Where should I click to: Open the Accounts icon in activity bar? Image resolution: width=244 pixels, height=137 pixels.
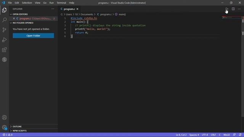click(4, 118)
